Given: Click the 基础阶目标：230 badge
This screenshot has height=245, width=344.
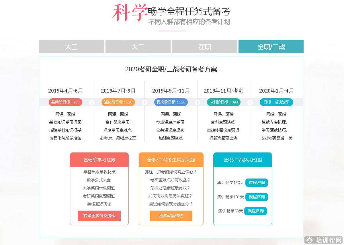Looking at the screenshot, I should (65, 102).
